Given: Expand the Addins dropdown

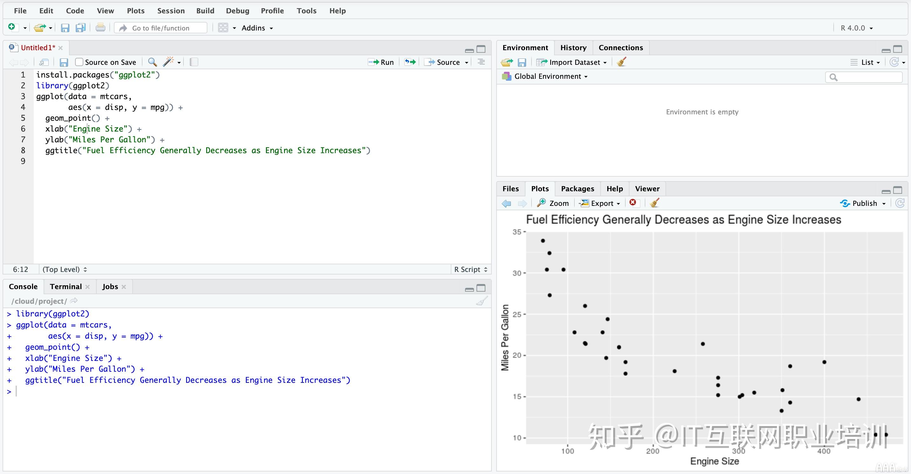Looking at the screenshot, I should [x=257, y=28].
